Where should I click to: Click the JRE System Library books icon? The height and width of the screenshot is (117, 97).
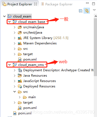20,38
